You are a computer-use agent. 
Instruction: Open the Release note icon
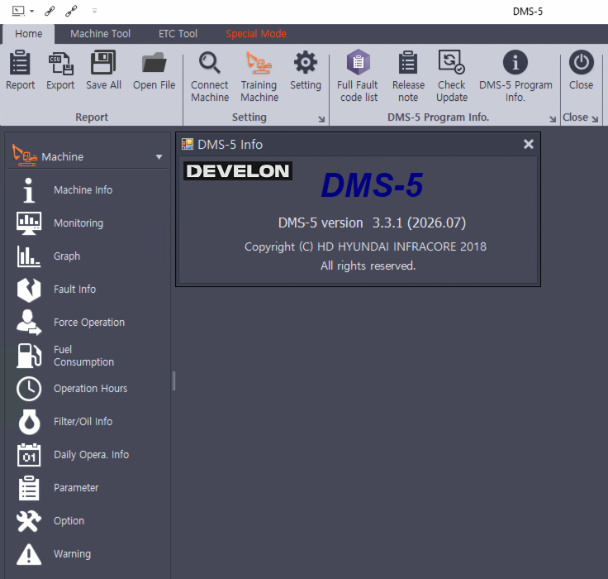click(x=408, y=62)
